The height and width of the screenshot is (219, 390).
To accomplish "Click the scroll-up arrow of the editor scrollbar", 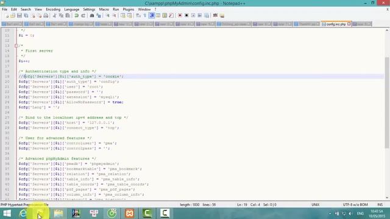I will 387,30.
